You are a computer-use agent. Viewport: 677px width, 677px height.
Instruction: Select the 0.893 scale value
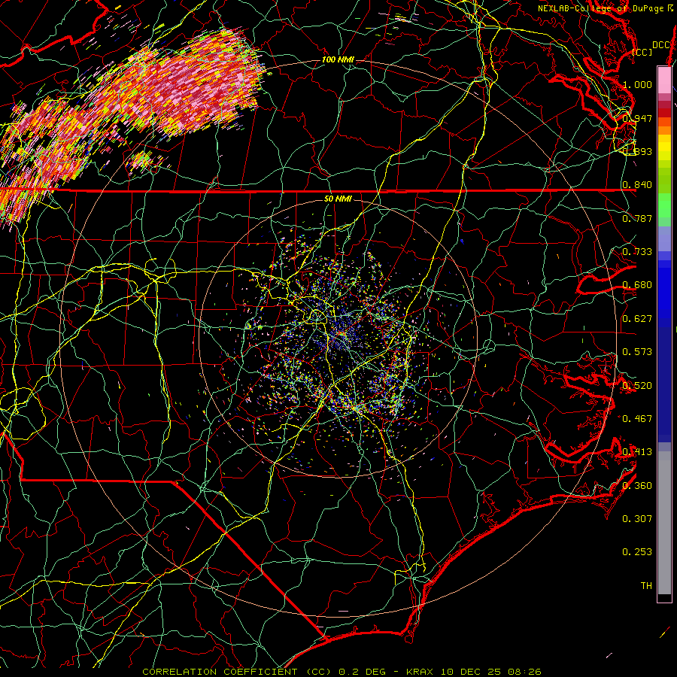click(637, 151)
